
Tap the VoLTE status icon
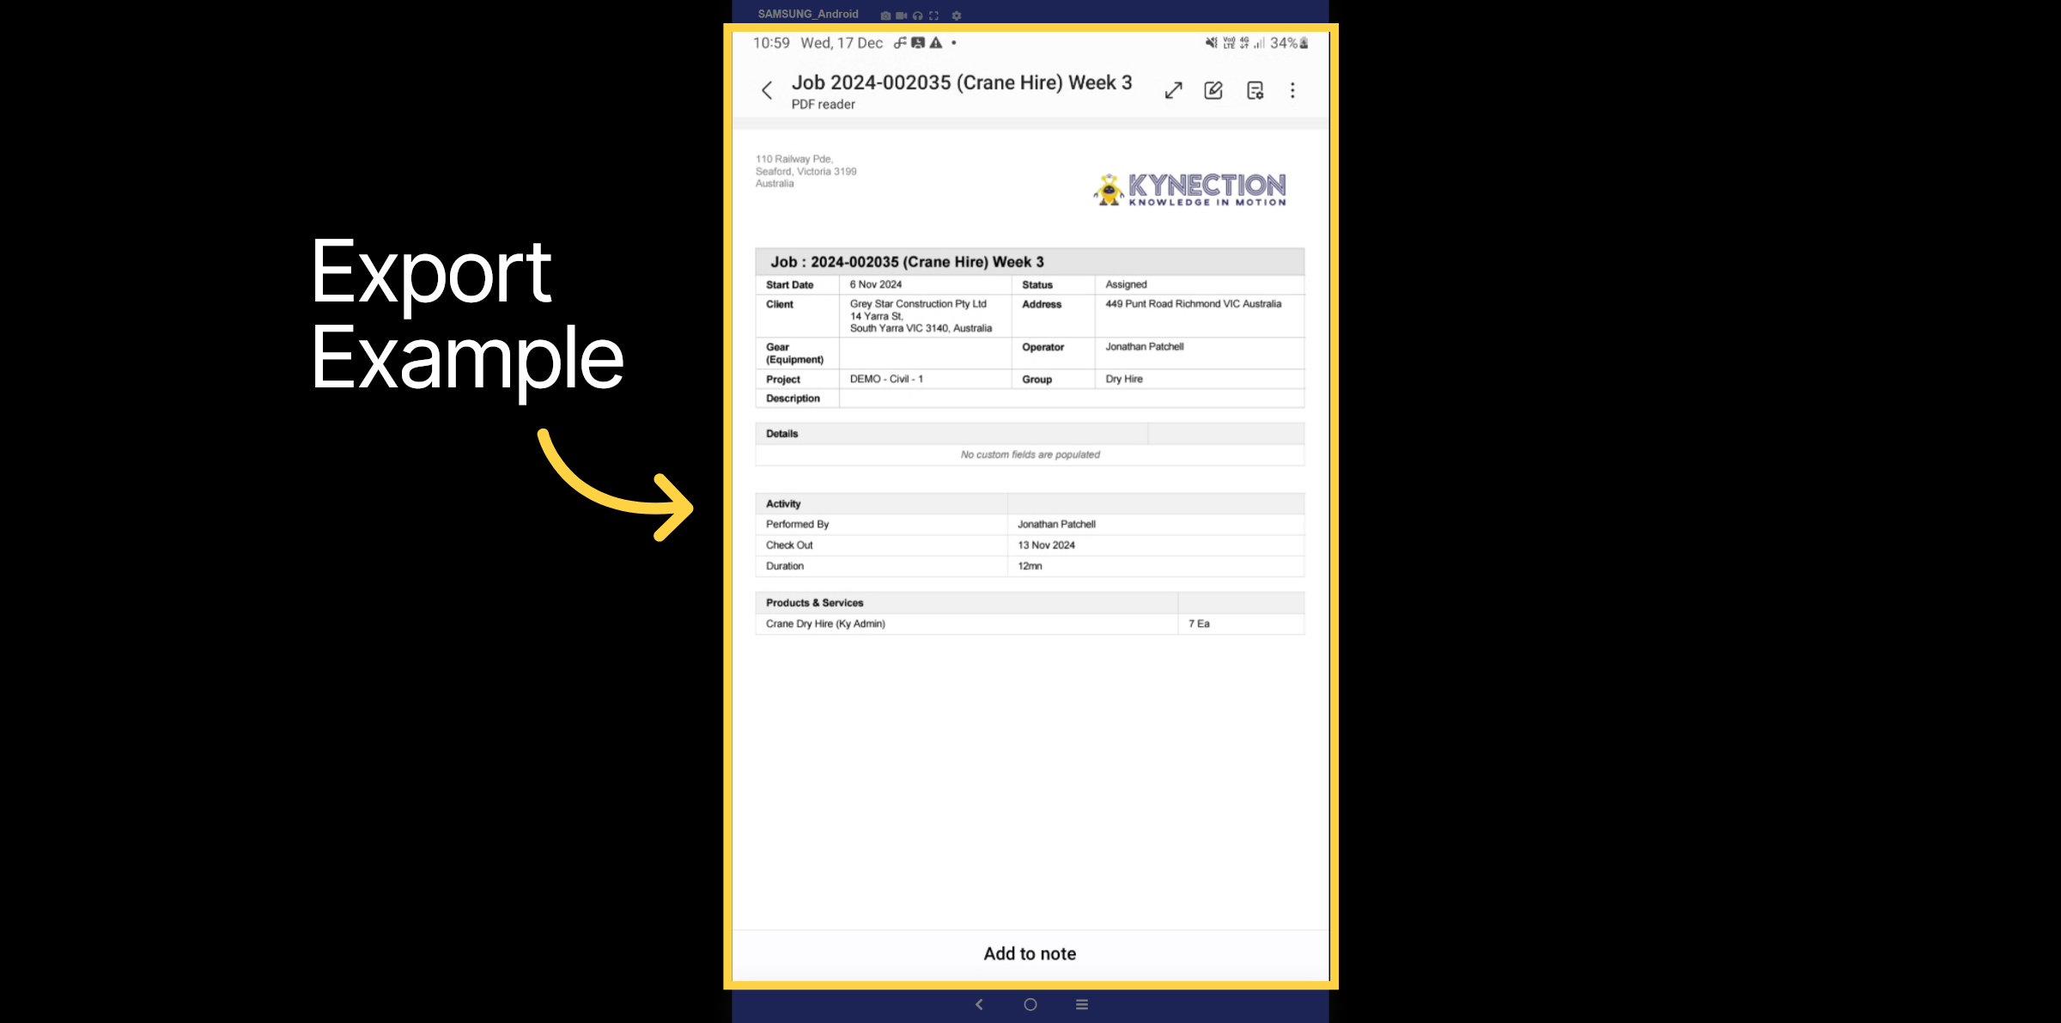(x=1229, y=43)
